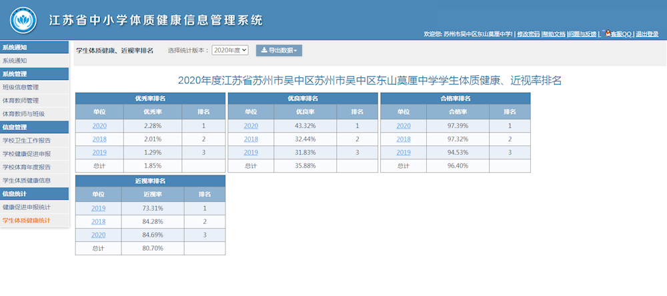Click the QQ penguin icon beside 客服QQ
This screenshot has width=667, height=296.
(608, 33)
